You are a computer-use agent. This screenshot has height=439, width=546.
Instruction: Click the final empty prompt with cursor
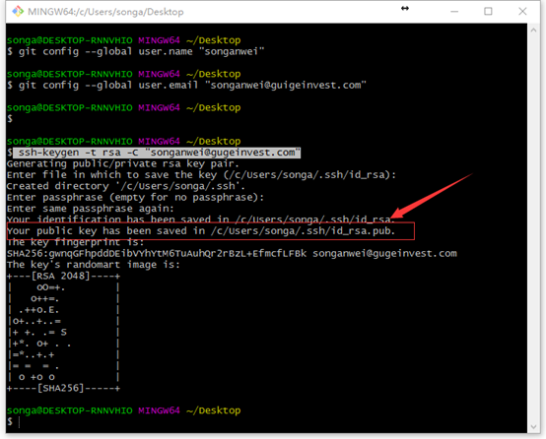[x=14, y=421]
